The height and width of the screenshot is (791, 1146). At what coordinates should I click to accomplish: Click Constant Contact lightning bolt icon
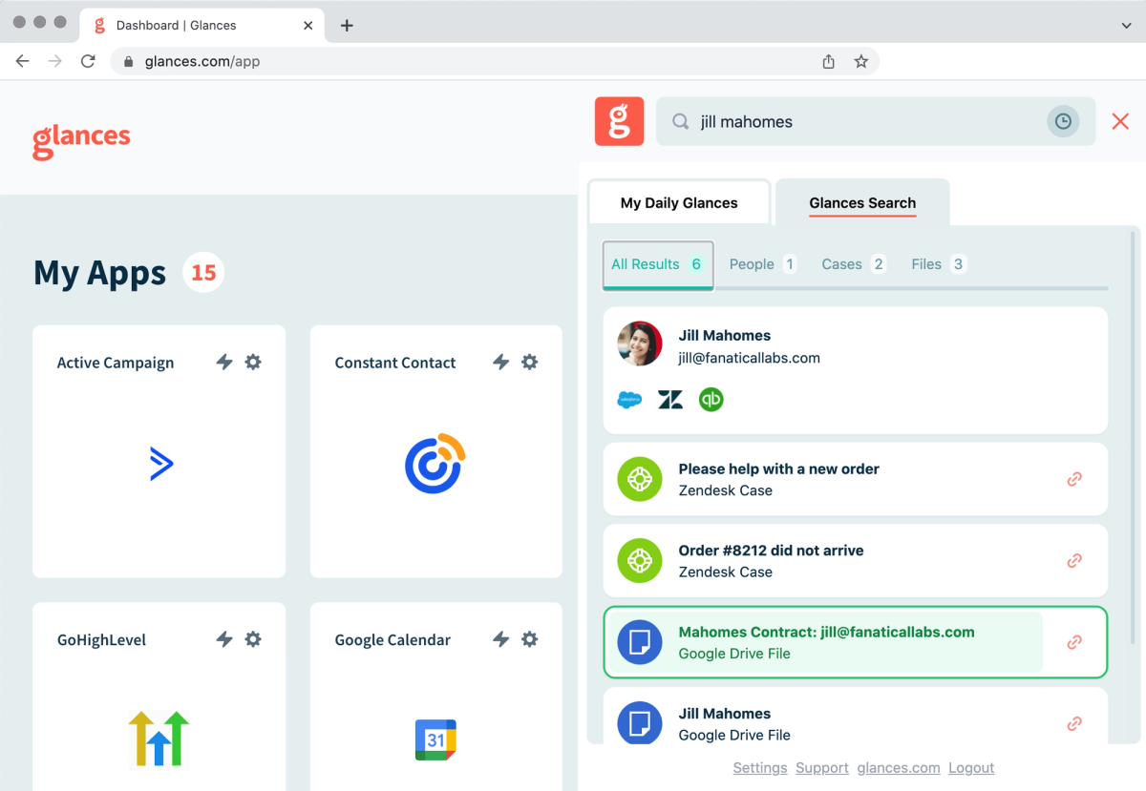tap(500, 362)
